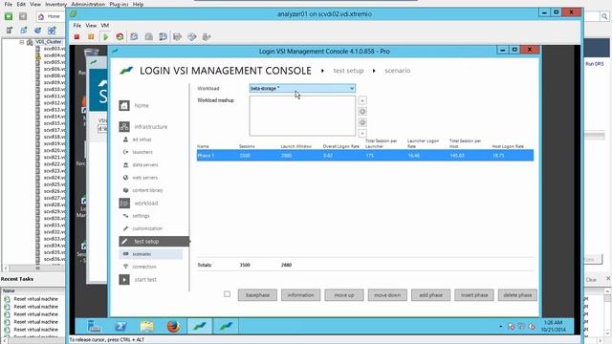The image size is (612, 344).
Task: Select the test setup sidebar section
Action: [154, 242]
